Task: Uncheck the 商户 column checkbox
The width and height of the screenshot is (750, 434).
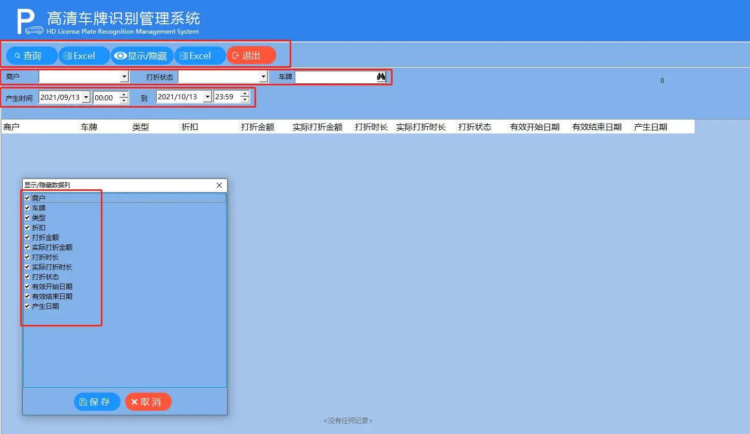Action: pos(27,198)
